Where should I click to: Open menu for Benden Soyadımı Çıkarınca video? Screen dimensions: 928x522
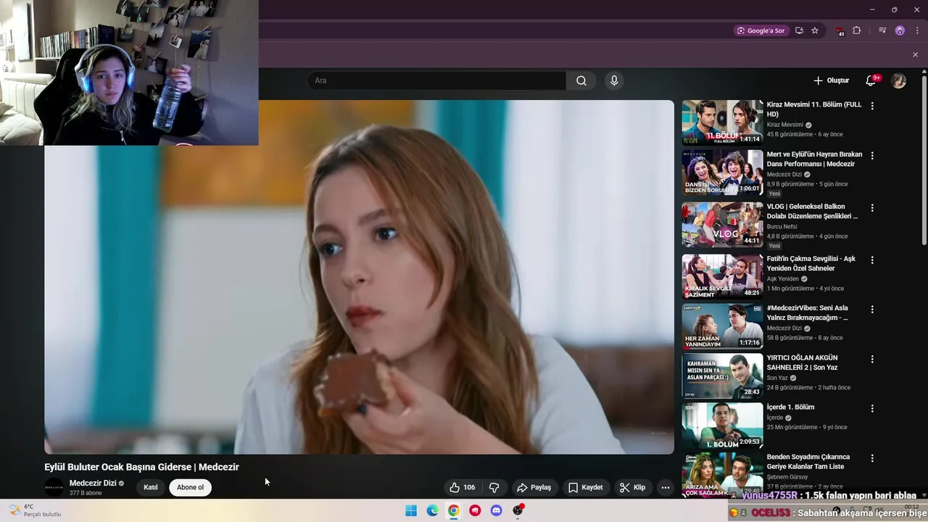click(872, 459)
